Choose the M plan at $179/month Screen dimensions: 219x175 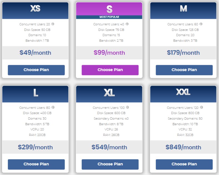[184, 70]
